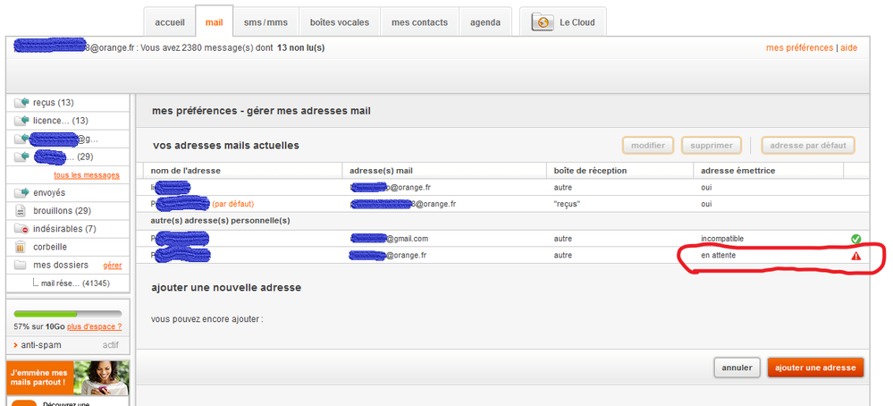The height and width of the screenshot is (406, 893).
Task: Open the boîtes vocales tab
Action: 339,22
